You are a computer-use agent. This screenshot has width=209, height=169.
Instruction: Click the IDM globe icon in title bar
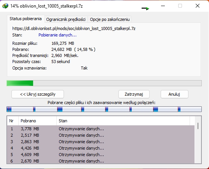(x=5, y=6)
